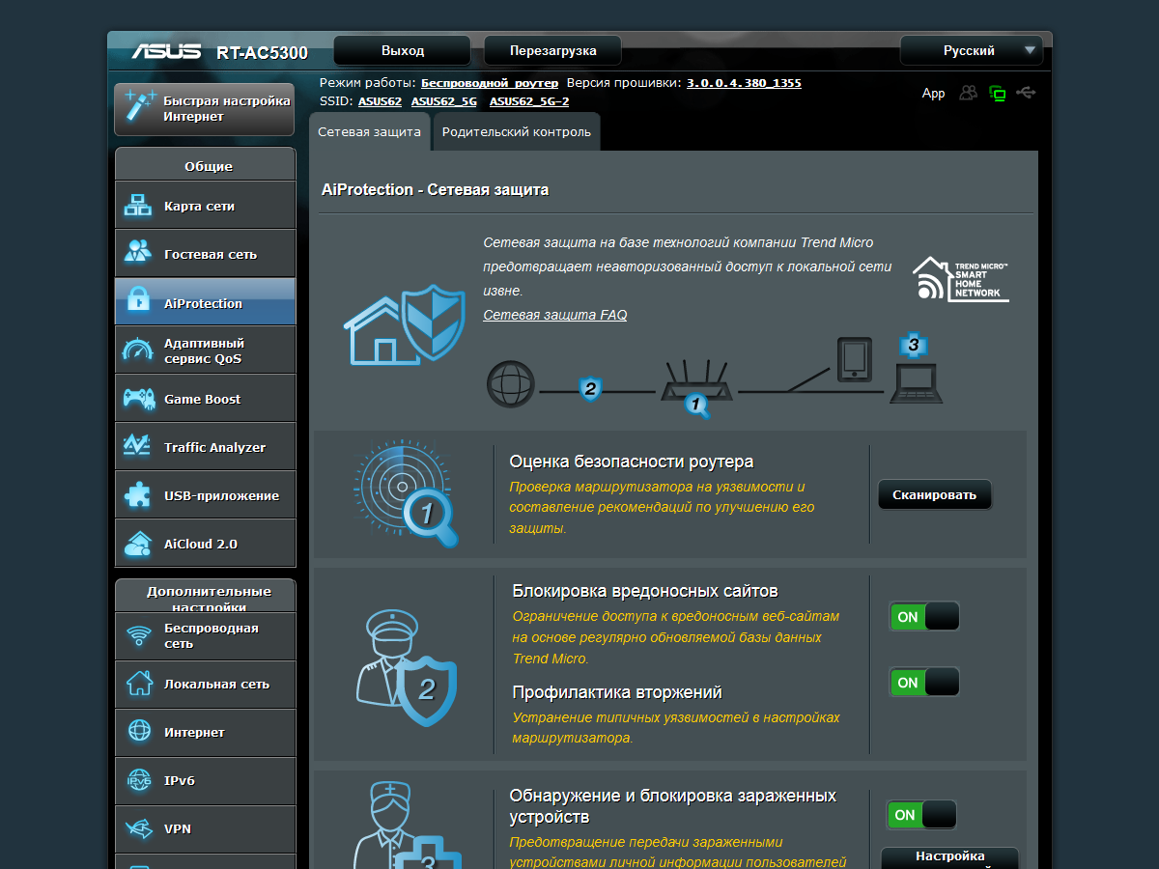
Task: Click the USB status icon in header
Action: (x=1027, y=93)
